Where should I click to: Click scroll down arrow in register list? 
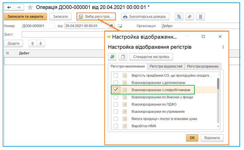coord(218,126)
